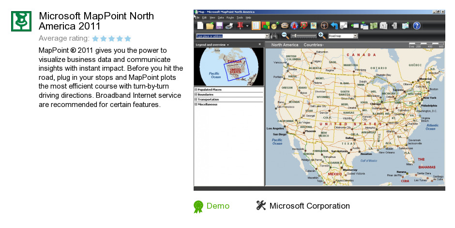Click the link data tables icon

(x=364, y=26)
